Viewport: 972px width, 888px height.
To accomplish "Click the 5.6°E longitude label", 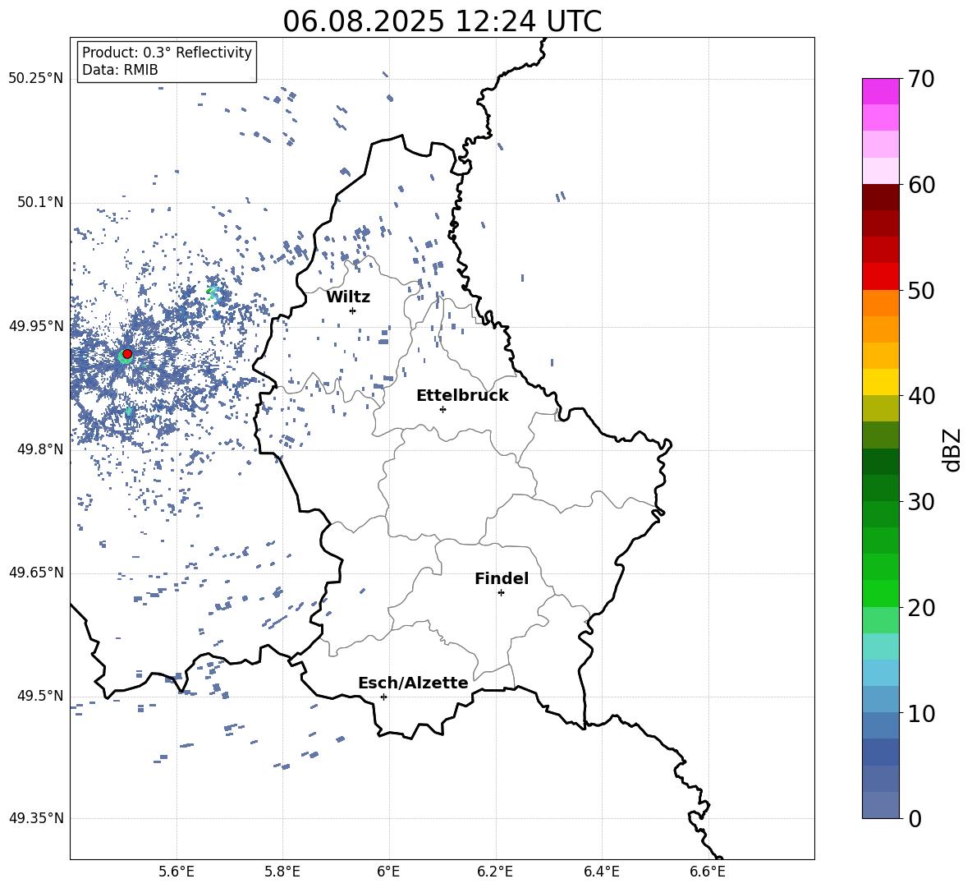I will [177, 872].
